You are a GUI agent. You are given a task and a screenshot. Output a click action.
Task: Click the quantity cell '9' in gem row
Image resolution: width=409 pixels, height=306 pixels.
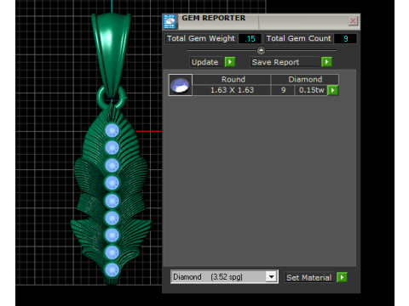click(283, 90)
